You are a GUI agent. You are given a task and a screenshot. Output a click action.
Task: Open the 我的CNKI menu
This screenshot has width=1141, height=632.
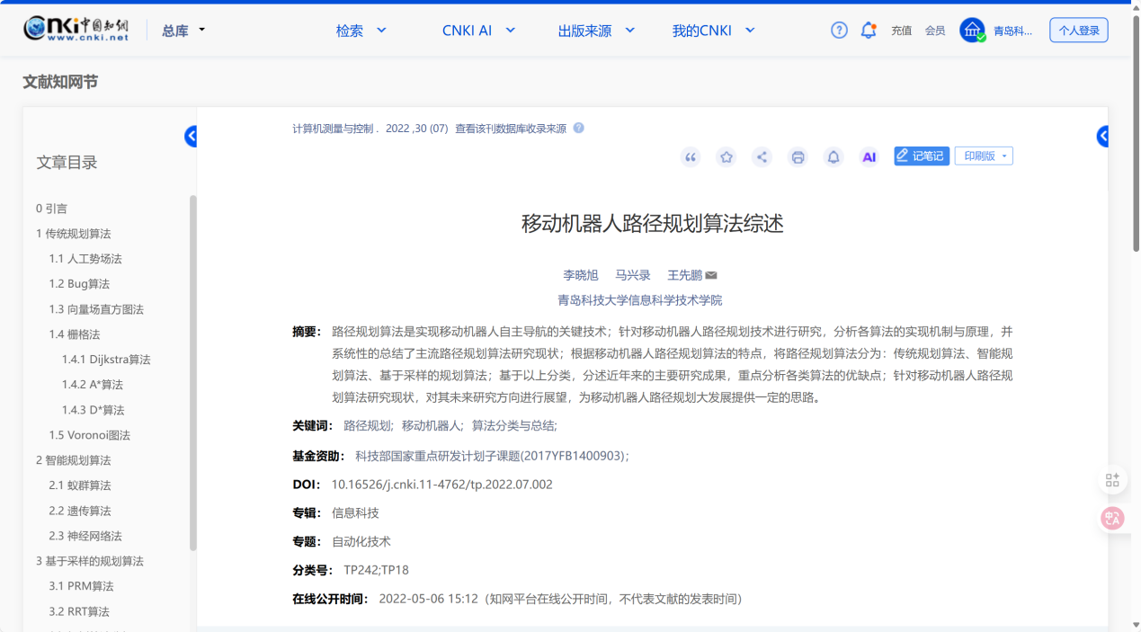pos(713,31)
